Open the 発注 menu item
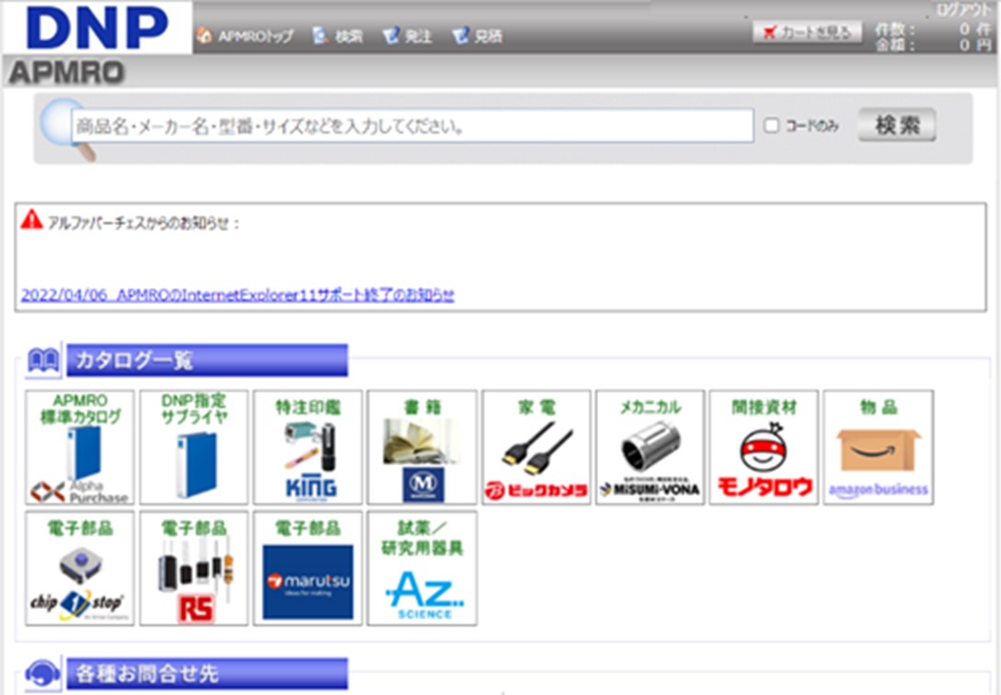Screen dimensions: 1001x695 [408, 37]
